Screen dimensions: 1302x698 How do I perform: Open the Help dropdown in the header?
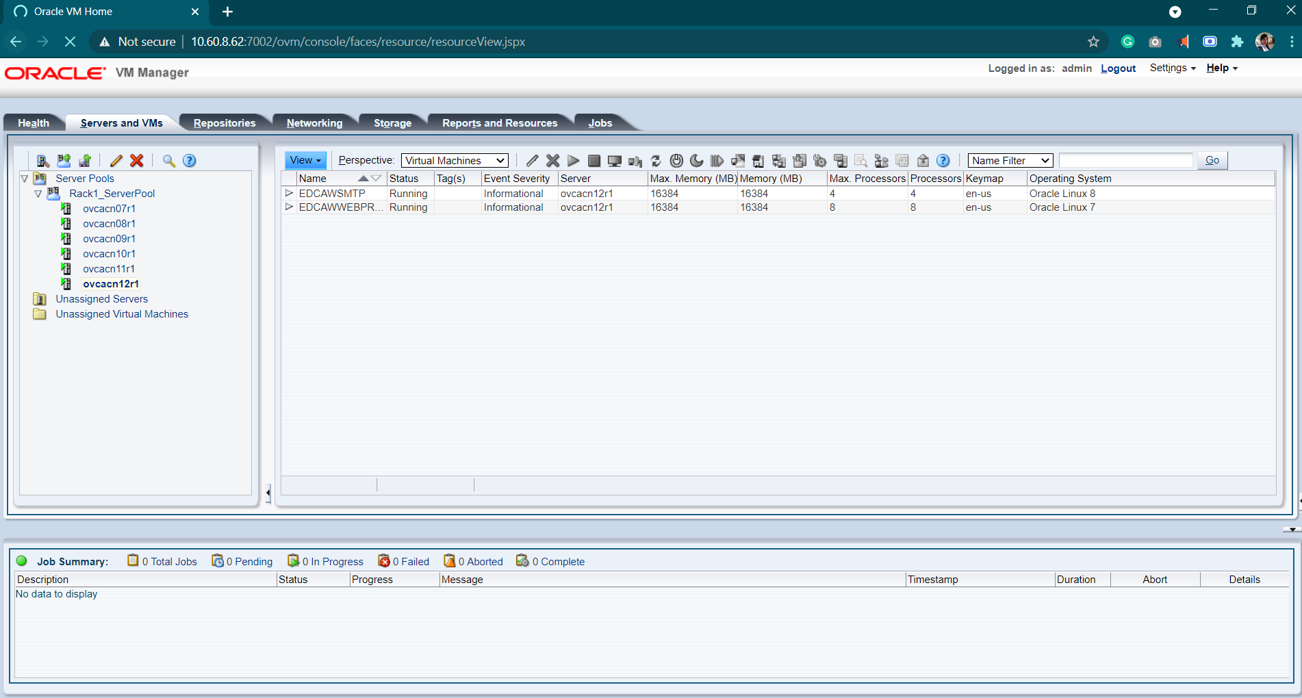[x=1222, y=68]
